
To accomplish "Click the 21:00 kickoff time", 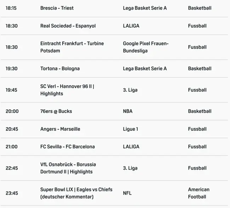I will (x=11, y=147).
